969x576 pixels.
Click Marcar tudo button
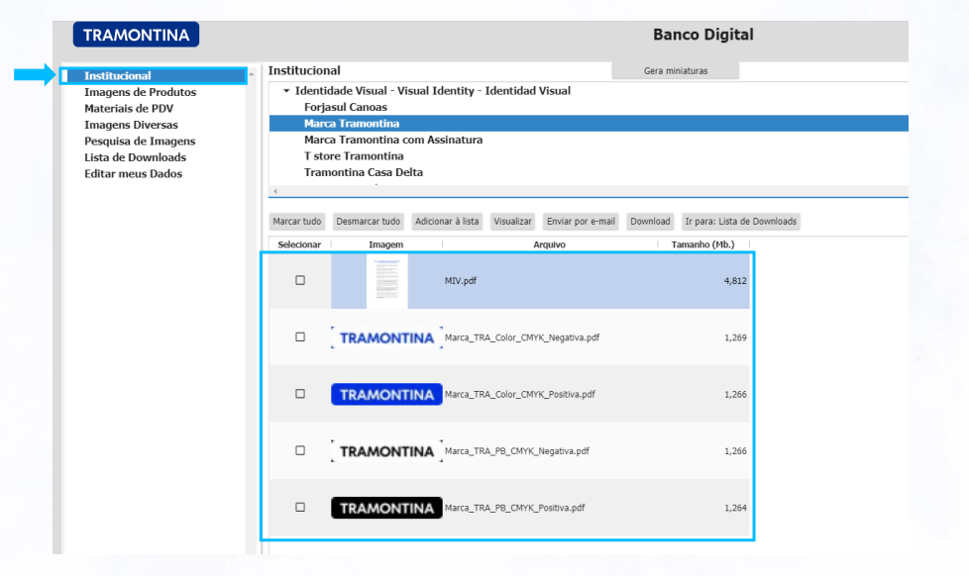pos(297,221)
